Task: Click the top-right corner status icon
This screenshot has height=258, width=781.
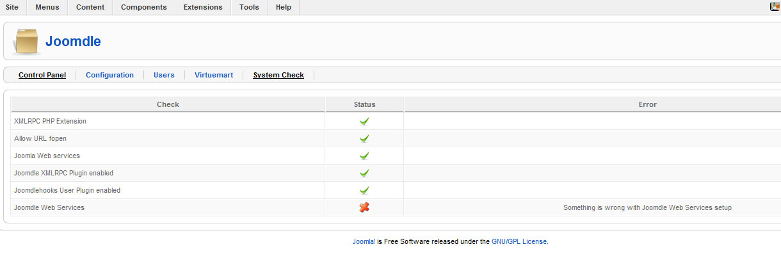Action: point(775,7)
